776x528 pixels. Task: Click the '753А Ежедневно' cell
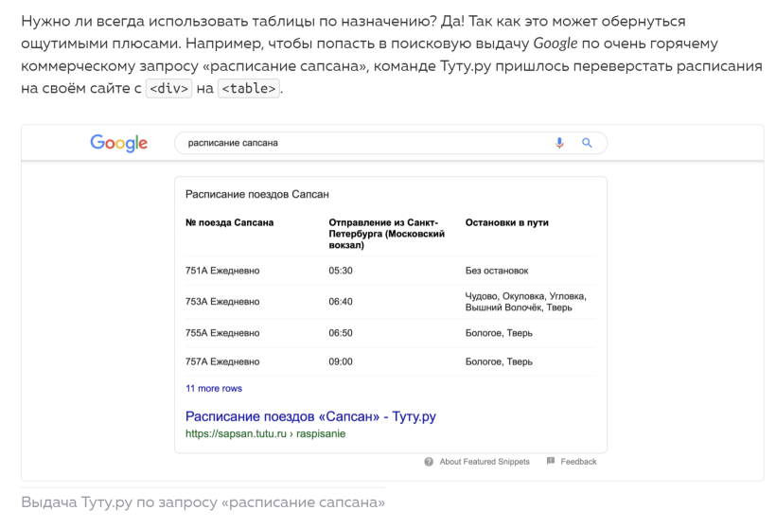[x=222, y=302]
